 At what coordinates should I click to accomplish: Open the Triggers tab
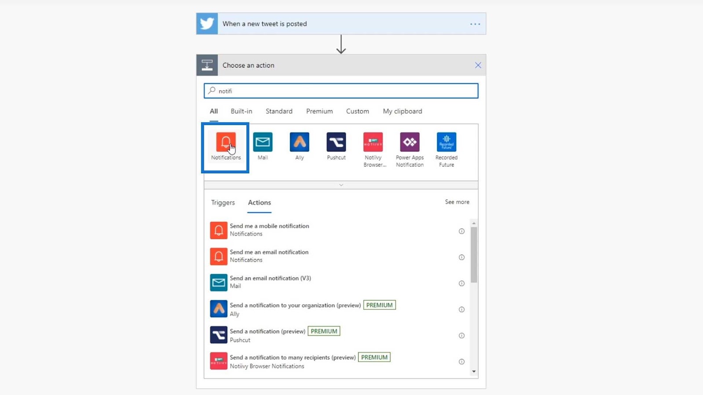point(223,203)
